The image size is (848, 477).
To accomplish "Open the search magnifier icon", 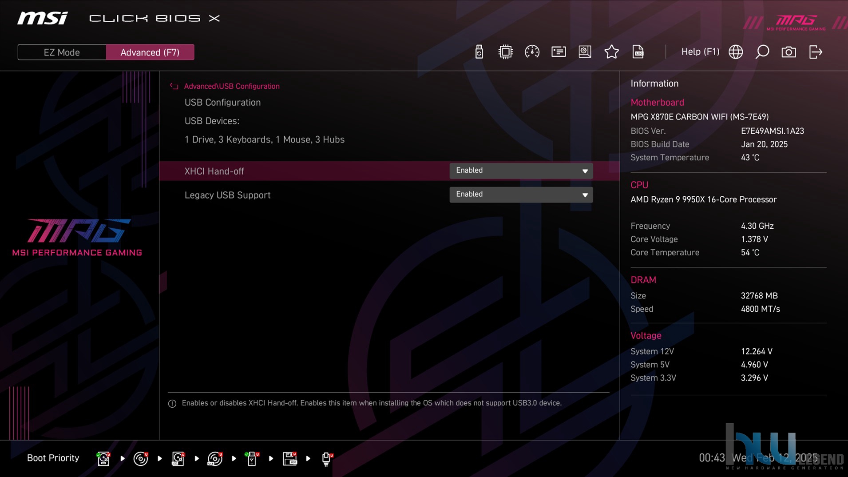I will click(762, 52).
